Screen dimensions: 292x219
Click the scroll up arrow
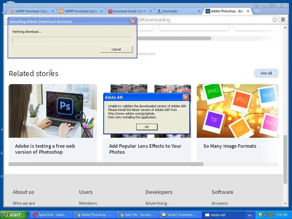point(285,28)
